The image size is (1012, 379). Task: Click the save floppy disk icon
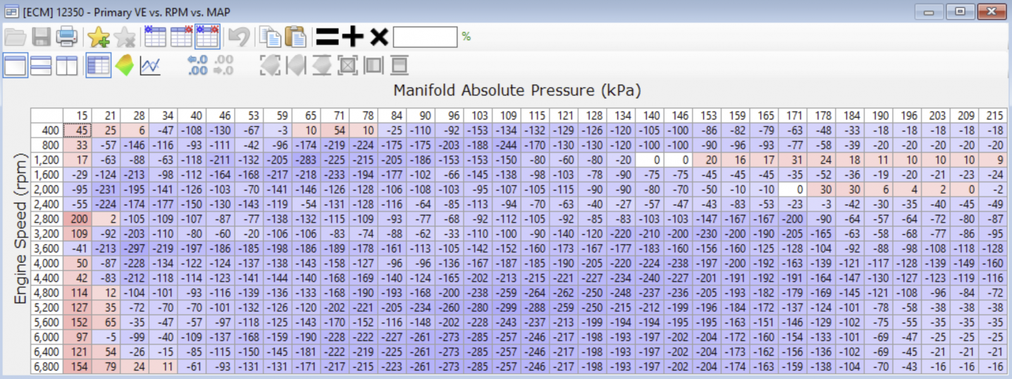click(x=41, y=37)
